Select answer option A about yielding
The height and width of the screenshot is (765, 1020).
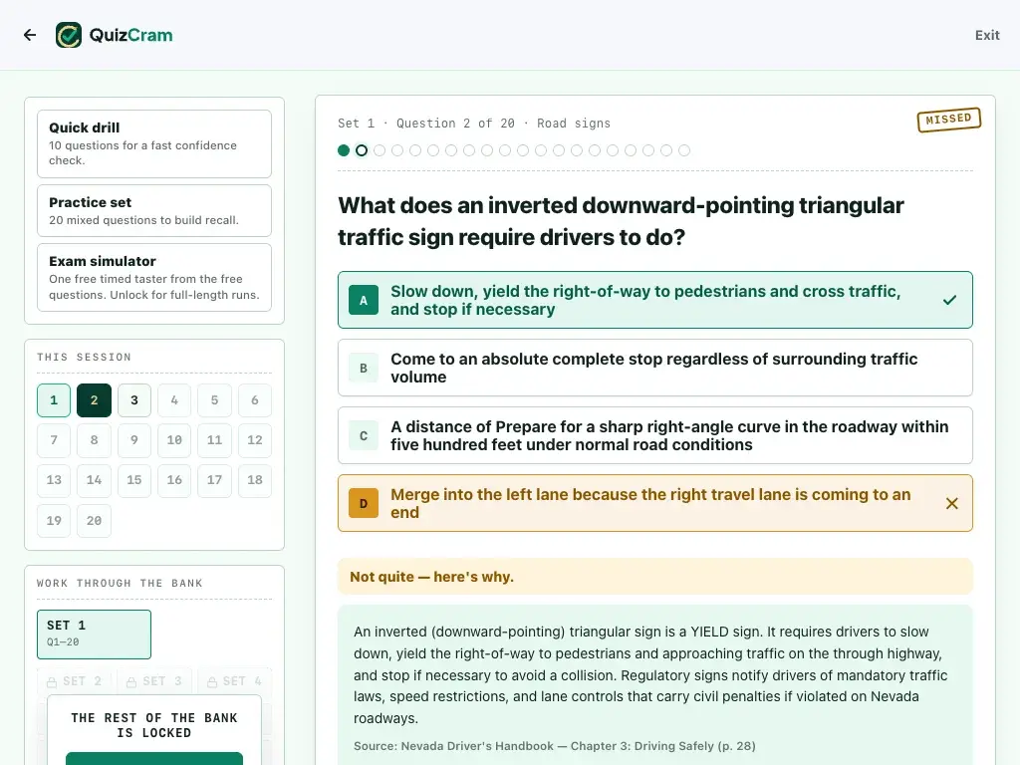(x=655, y=300)
